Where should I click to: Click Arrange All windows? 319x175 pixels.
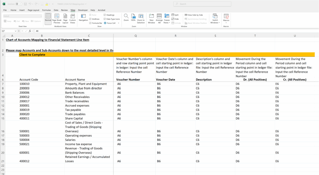(x=159, y=18)
